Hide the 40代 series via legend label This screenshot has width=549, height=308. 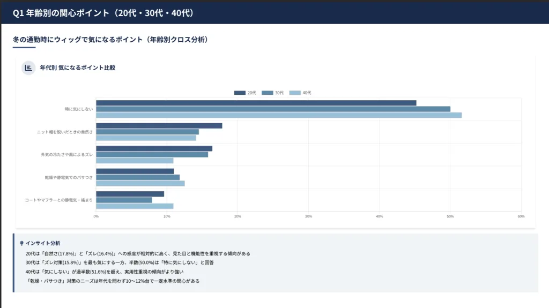pyautogui.click(x=307, y=93)
